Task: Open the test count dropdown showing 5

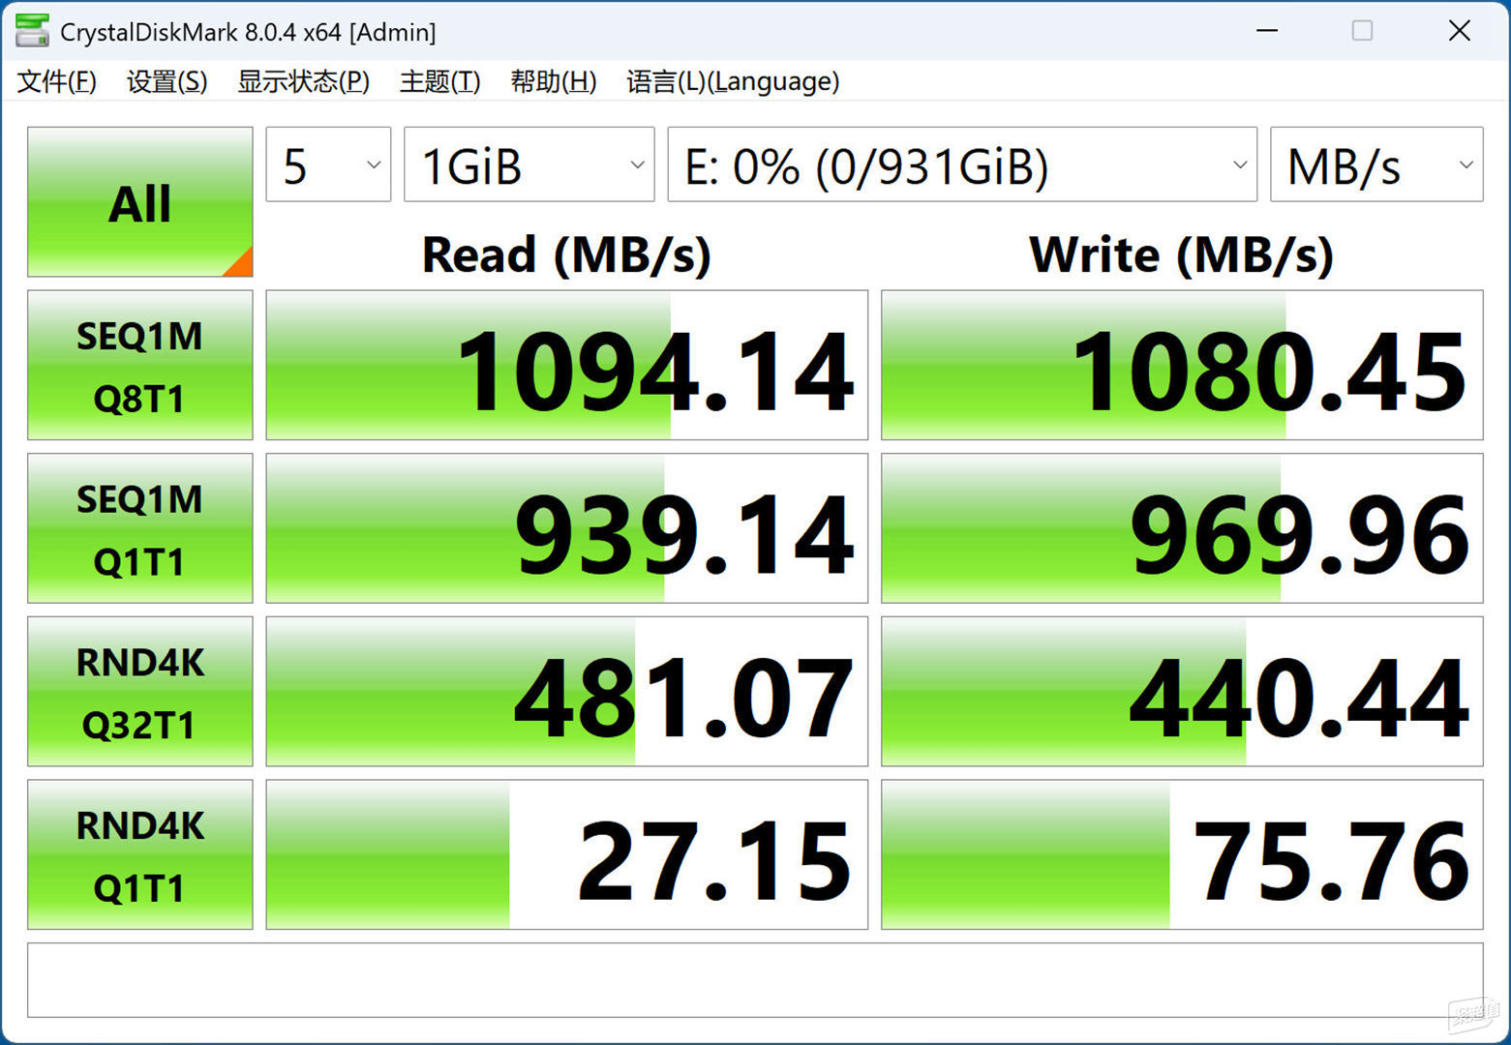Action: pyautogui.click(x=328, y=164)
